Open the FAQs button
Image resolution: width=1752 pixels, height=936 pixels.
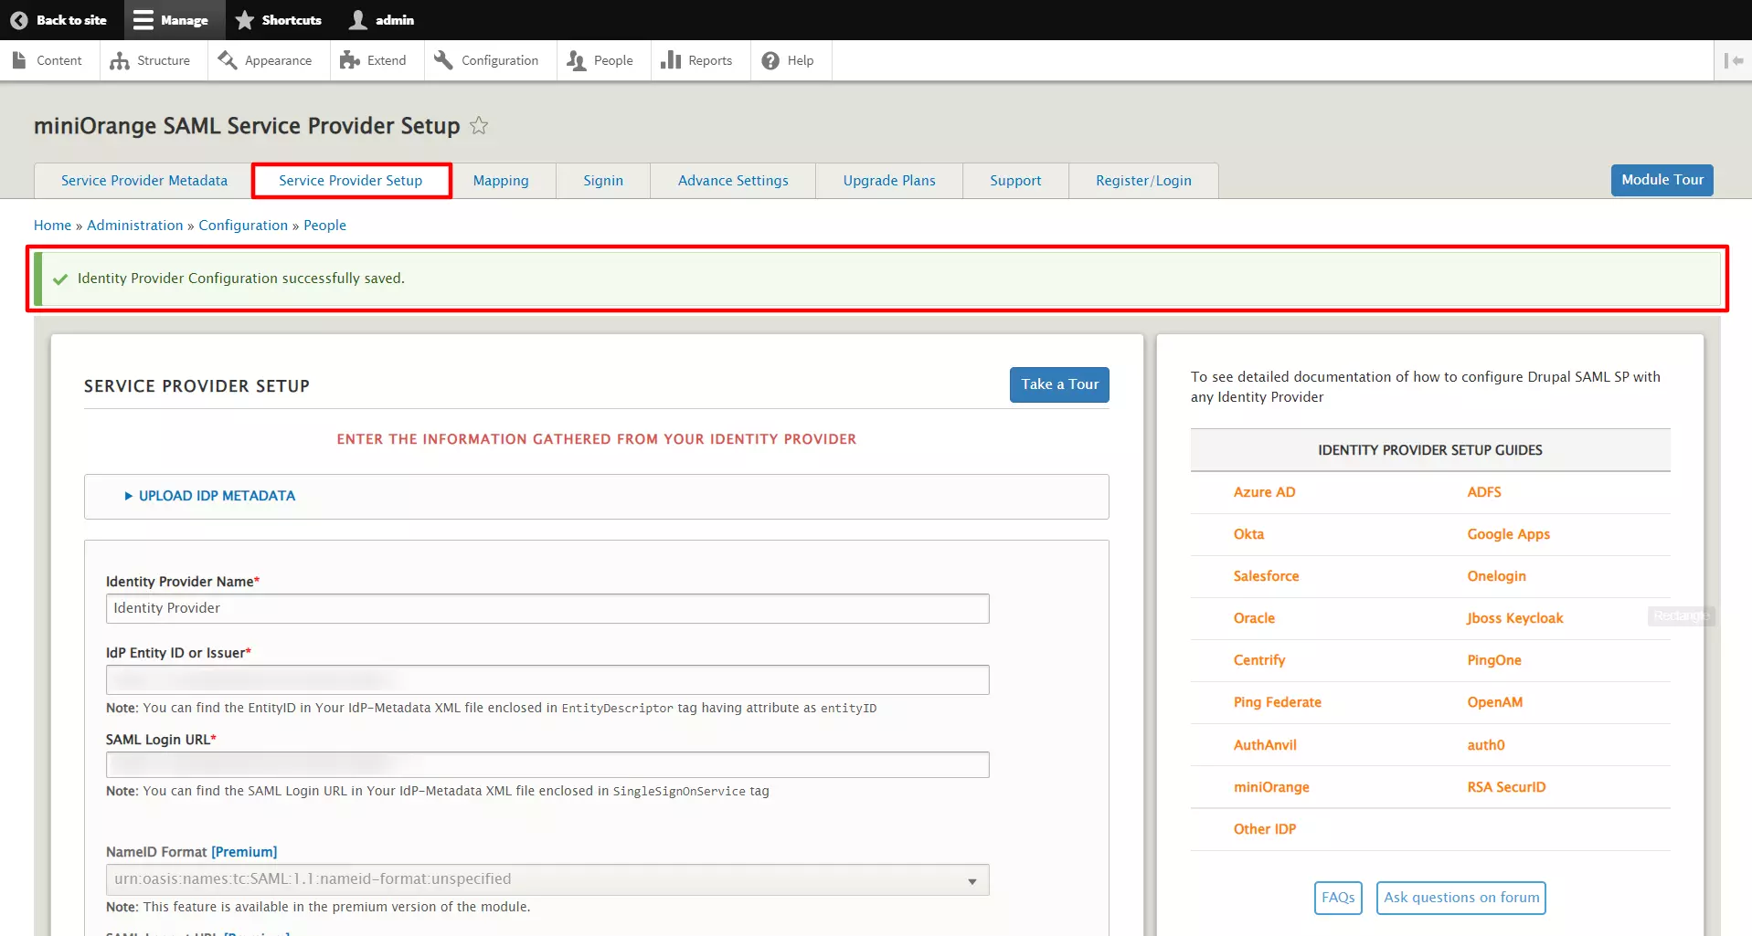click(x=1338, y=898)
